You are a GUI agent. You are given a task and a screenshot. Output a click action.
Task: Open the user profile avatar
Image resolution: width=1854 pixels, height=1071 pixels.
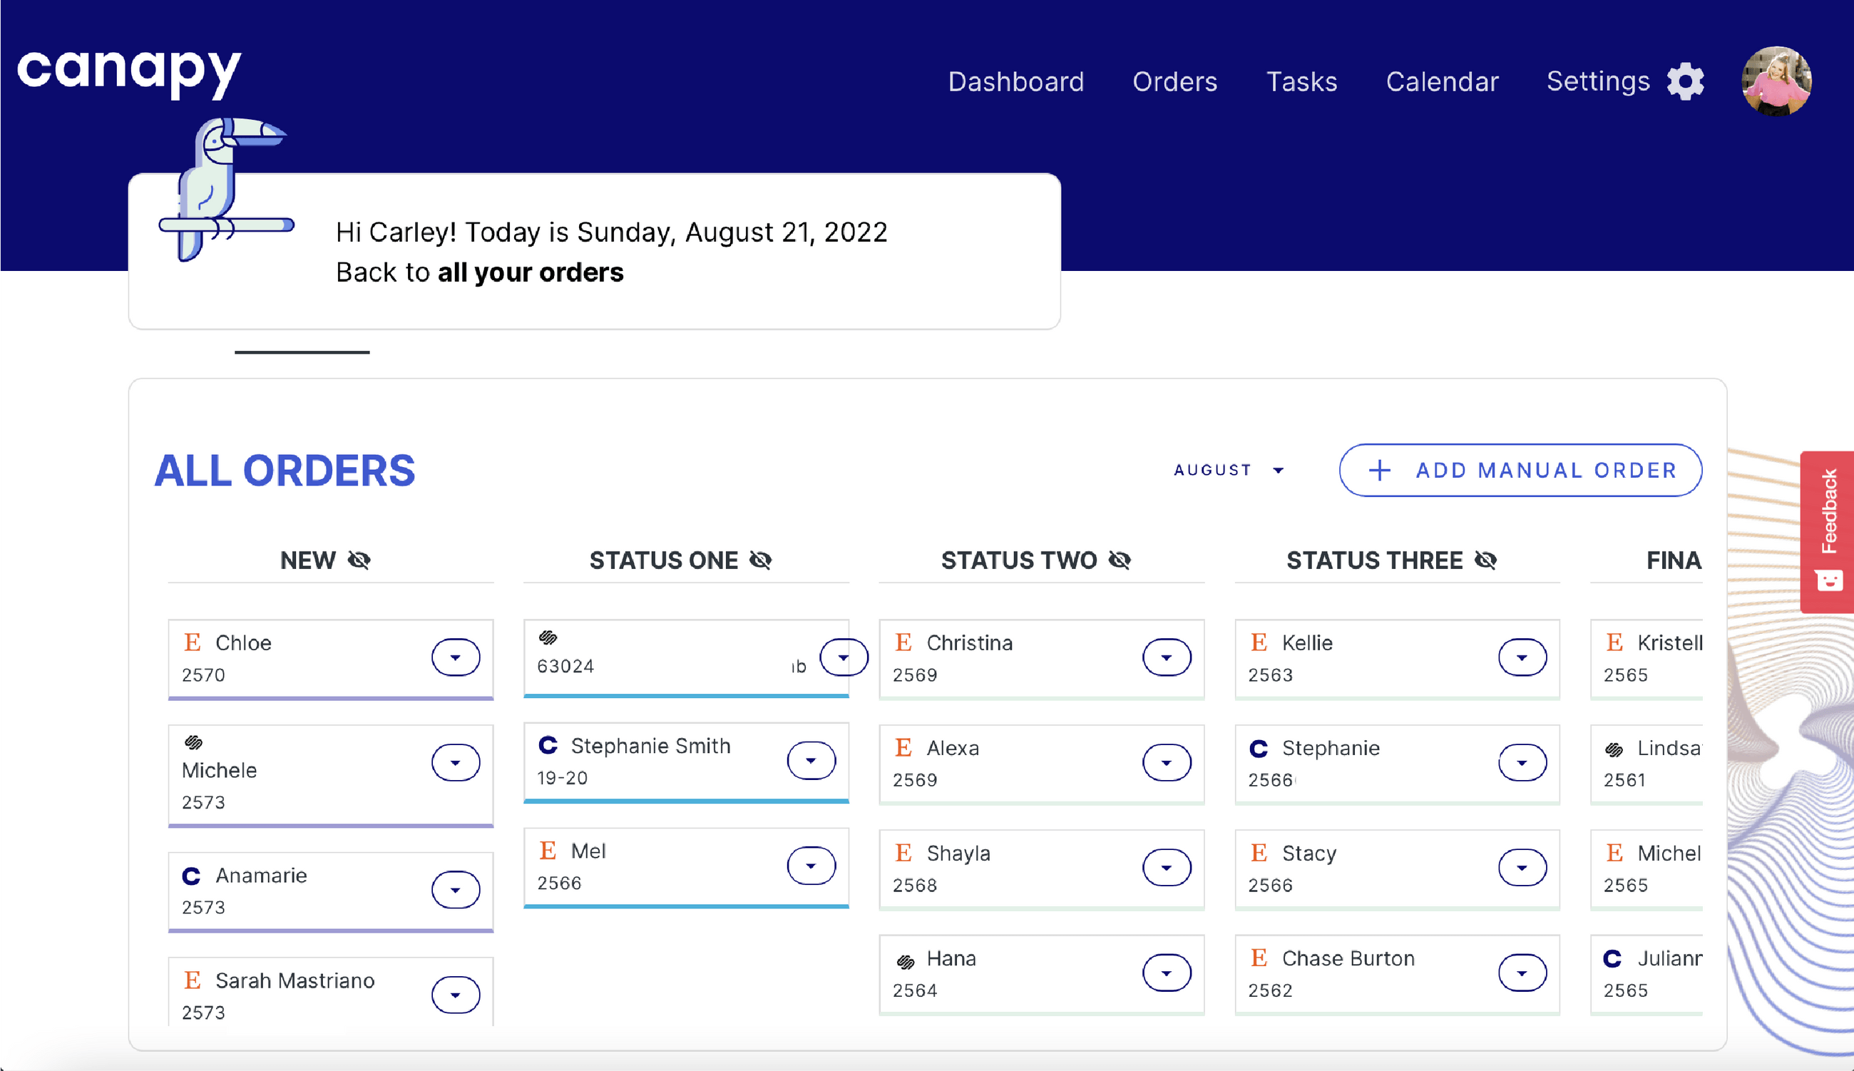(1776, 81)
